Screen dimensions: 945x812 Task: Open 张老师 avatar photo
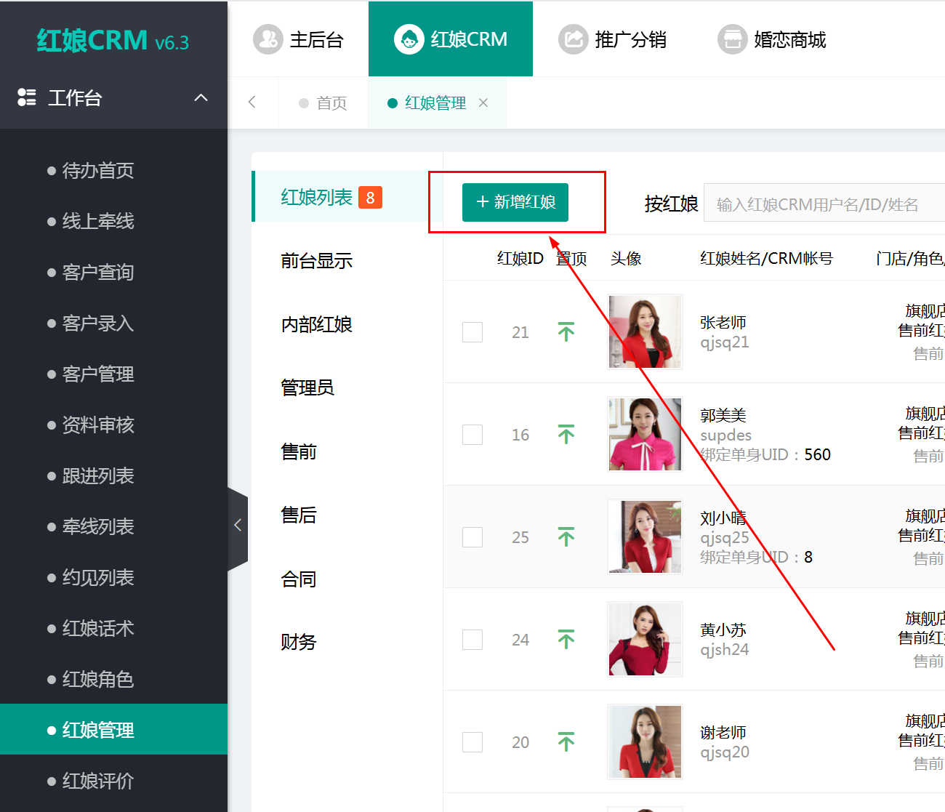(x=645, y=331)
